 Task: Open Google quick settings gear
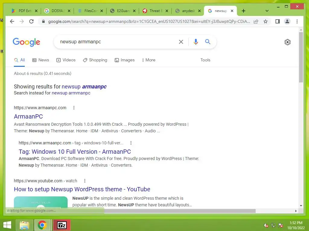pos(288,42)
